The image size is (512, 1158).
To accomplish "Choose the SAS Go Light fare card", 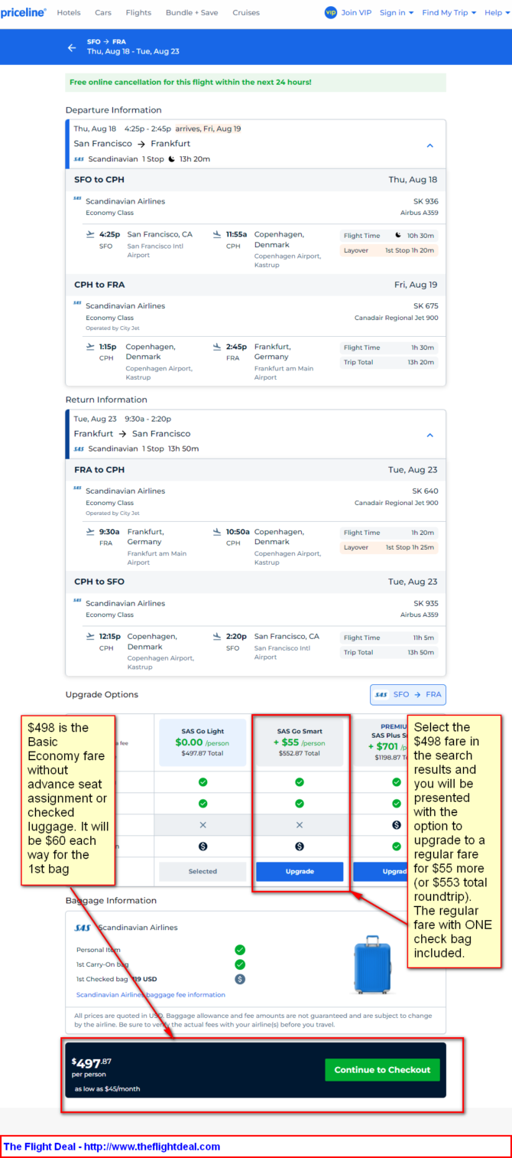I will pyautogui.click(x=203, y=742).
